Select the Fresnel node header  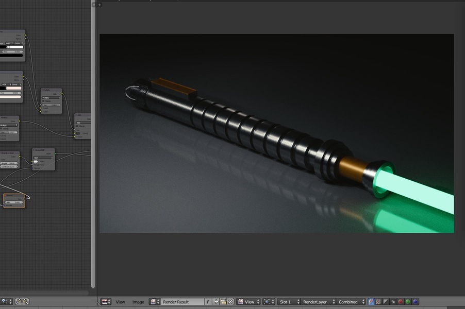click(14, 195)
